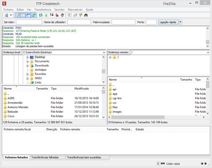Click the Ligação rápida button
Screen dimensions: 212x168
click(x=168, y=22)
